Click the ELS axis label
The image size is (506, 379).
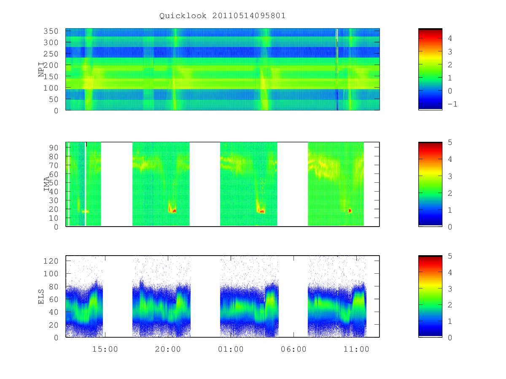(41, 296)
